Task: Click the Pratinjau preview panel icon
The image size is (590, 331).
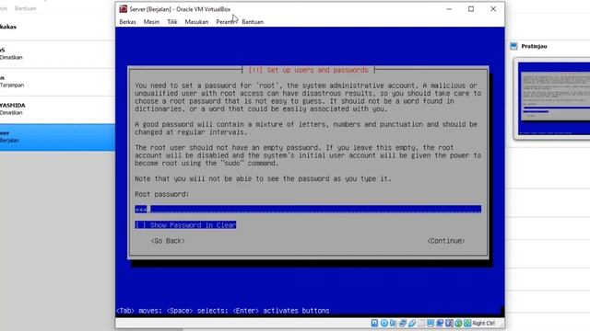Action: [513, 46]
